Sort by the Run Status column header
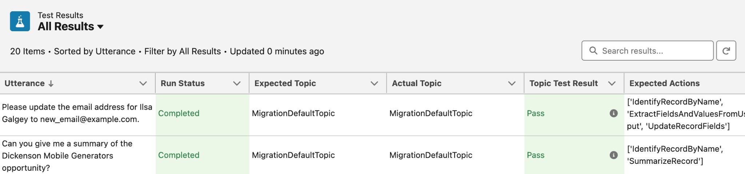745x174 pixels. click(x=183, y=83)
